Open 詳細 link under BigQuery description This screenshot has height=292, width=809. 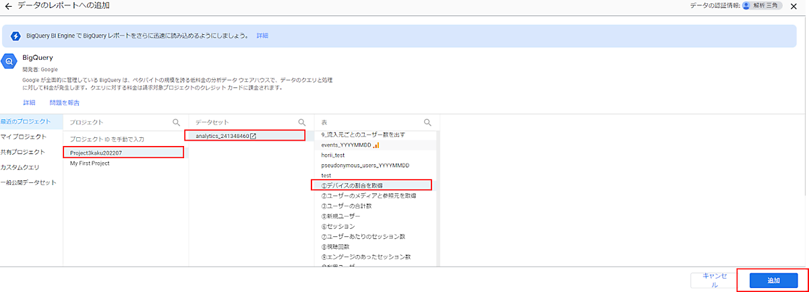click(29, 103)
